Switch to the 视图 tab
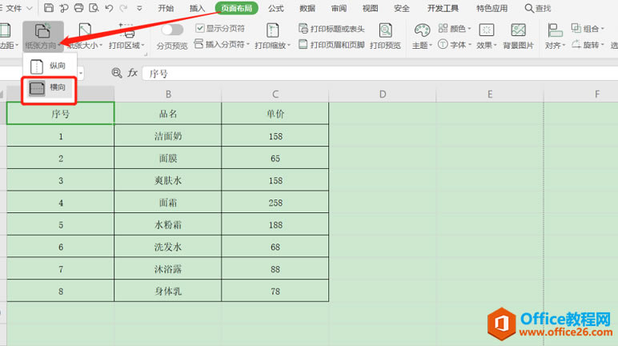Image resolution: width=618 pixels, height=346 pixels. [370, 8]
